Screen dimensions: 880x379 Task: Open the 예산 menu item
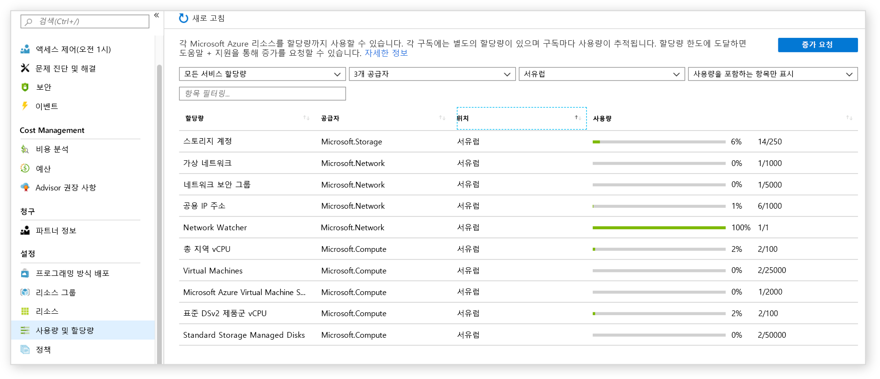pyautogui.click(x=43, y=168)
